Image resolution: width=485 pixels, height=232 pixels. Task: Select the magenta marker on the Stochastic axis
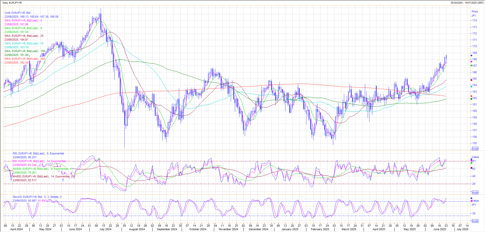(471, 201)
